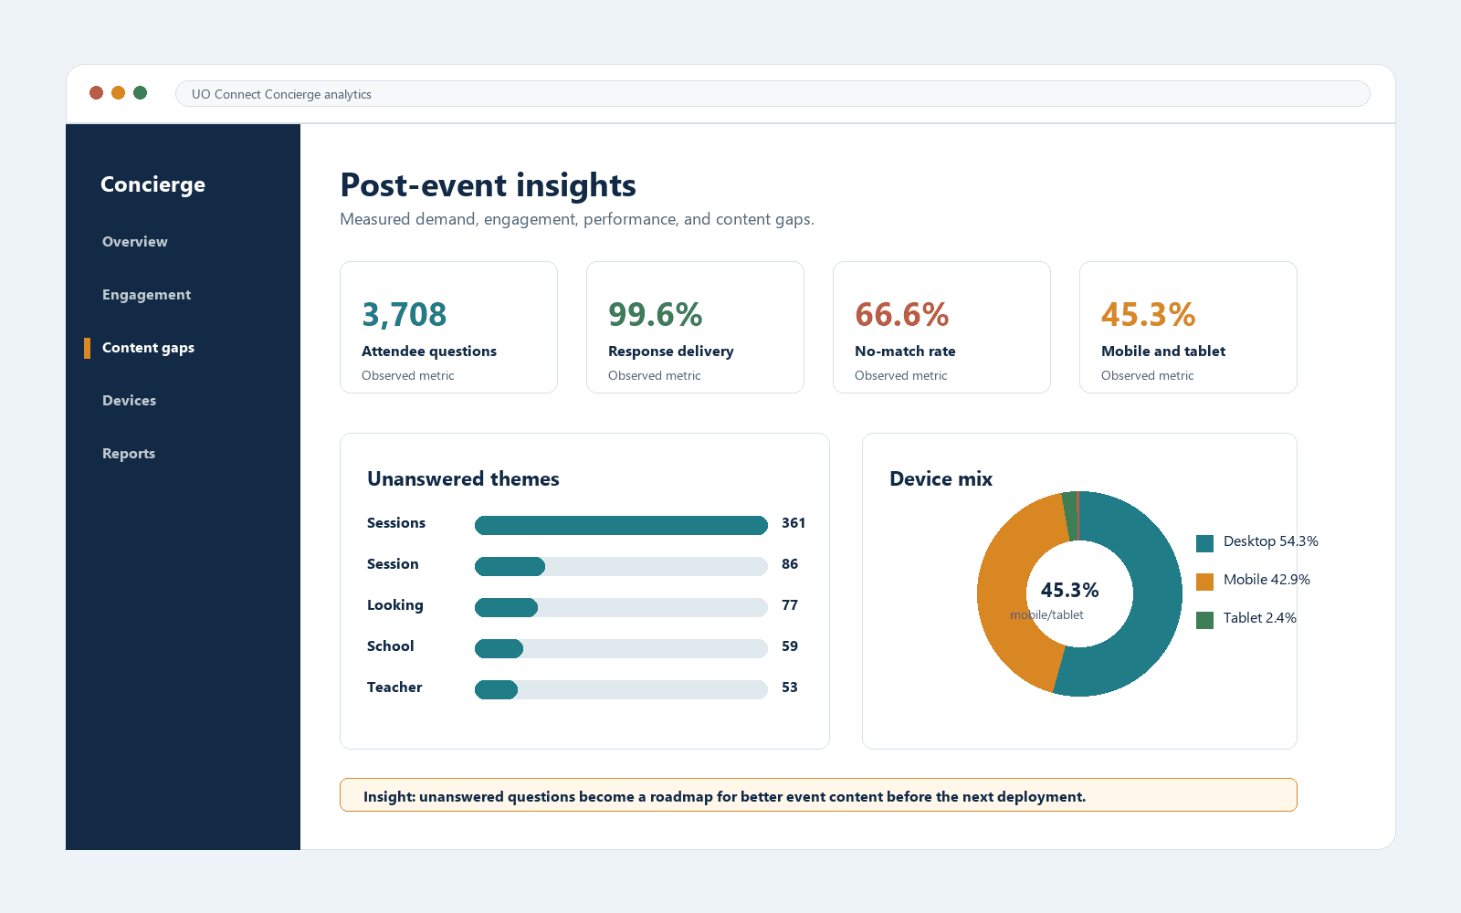Click the Mobile and tablet label
Image resolution: width=1461 pixels, height=913 pixels.
click(1163, 352)
